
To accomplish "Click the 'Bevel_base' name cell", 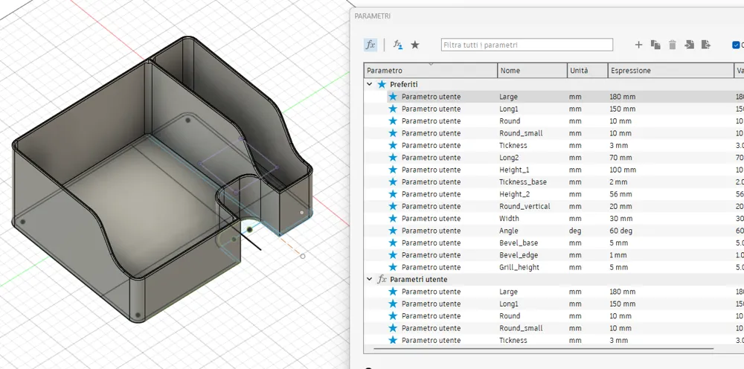I will [519, 243].
